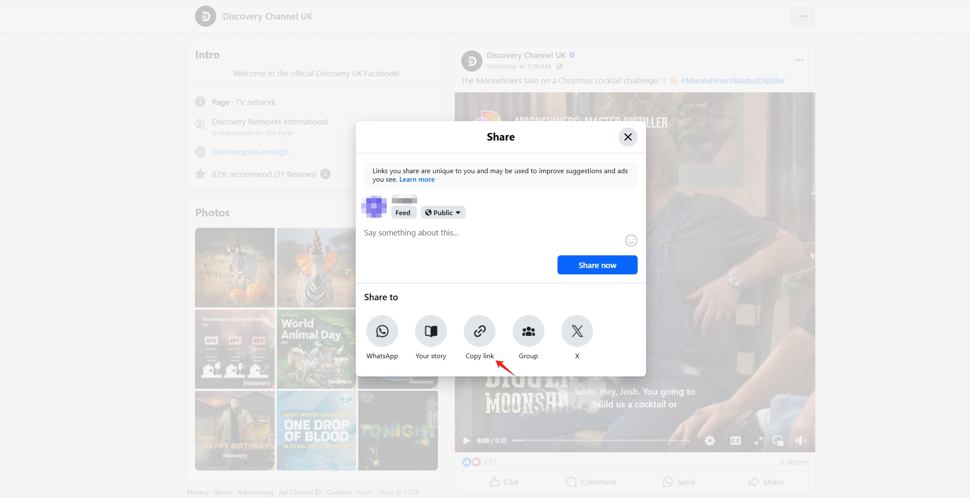Open the Terms footer link

click(x=223, y=492)
